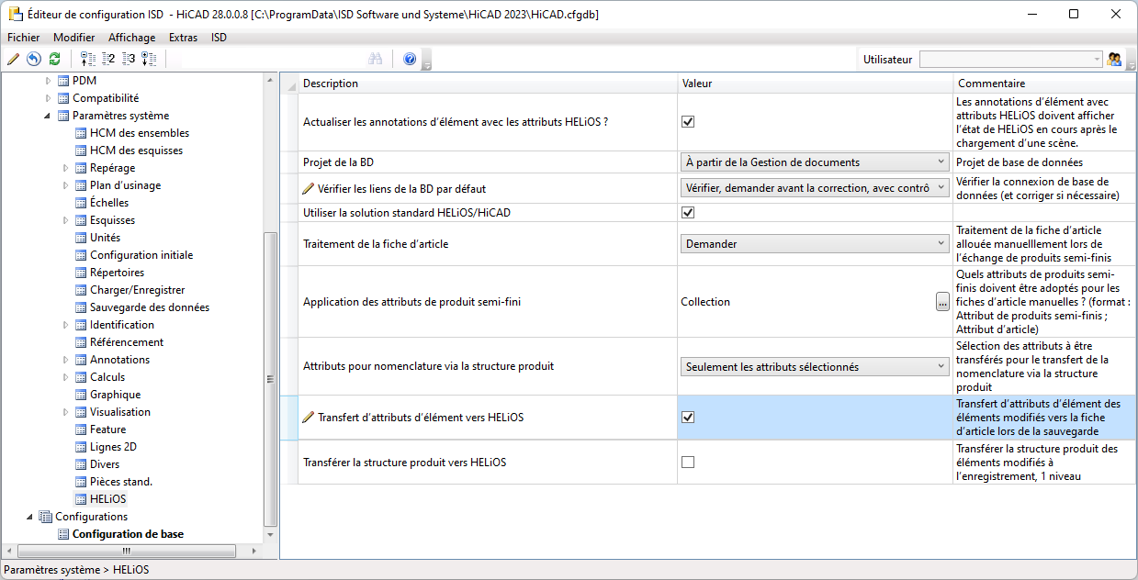Click the Description column header

click(x=488, y=84)
